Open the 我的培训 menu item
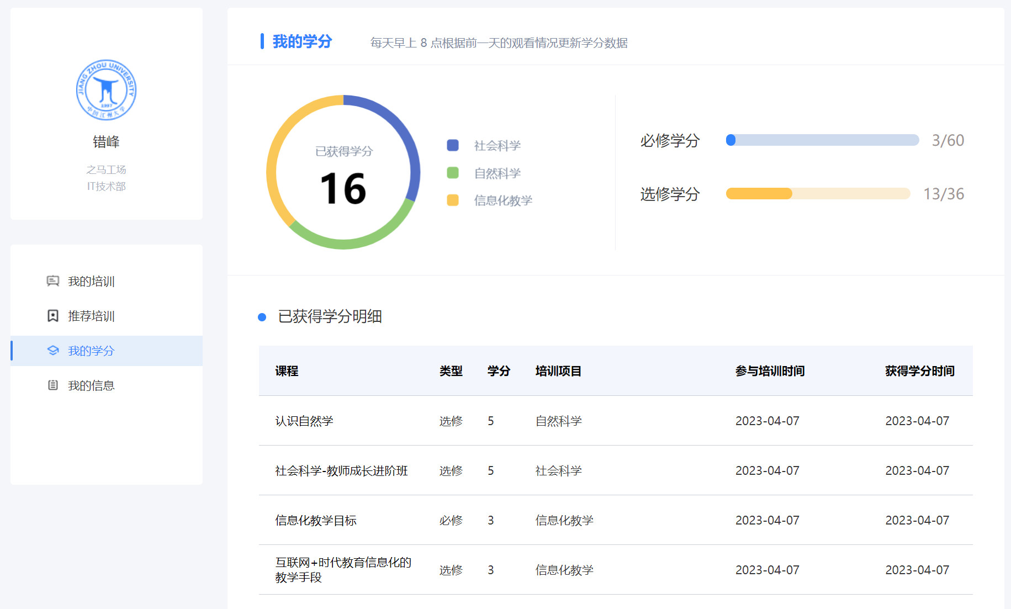This screenshot has width=1011, height=609. coord(107,282)
